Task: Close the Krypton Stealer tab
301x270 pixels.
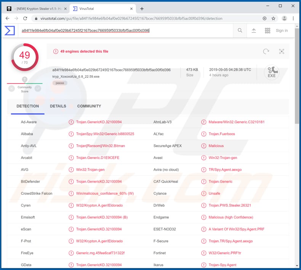Action: [66, 9]
